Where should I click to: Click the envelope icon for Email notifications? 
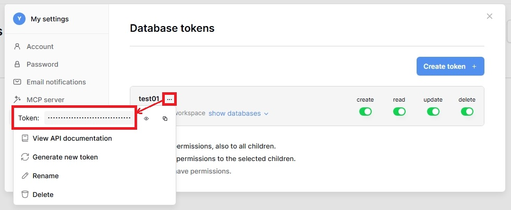[x=17, y=82]
